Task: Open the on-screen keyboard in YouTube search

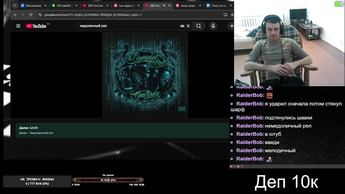Action: pos(182,26)
